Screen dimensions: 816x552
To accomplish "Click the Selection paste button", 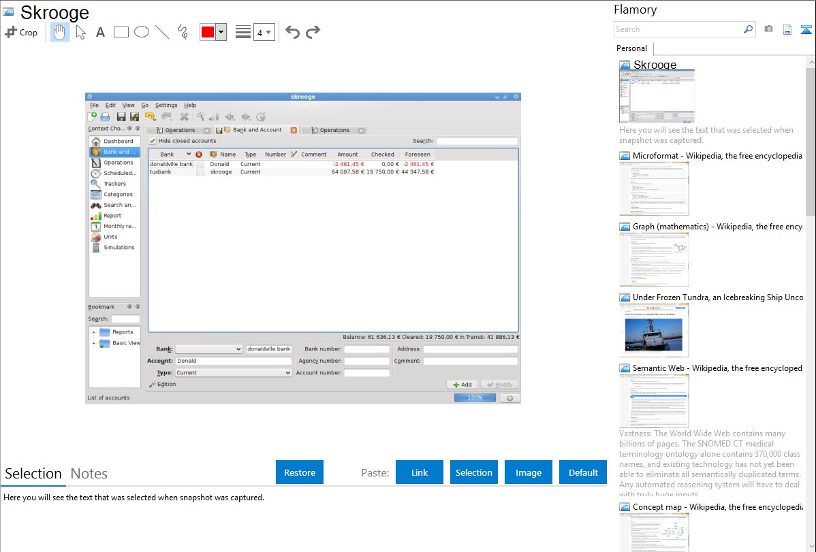I will point(473,472).
